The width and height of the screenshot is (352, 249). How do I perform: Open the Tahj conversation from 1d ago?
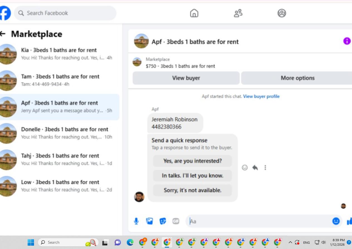60,160
